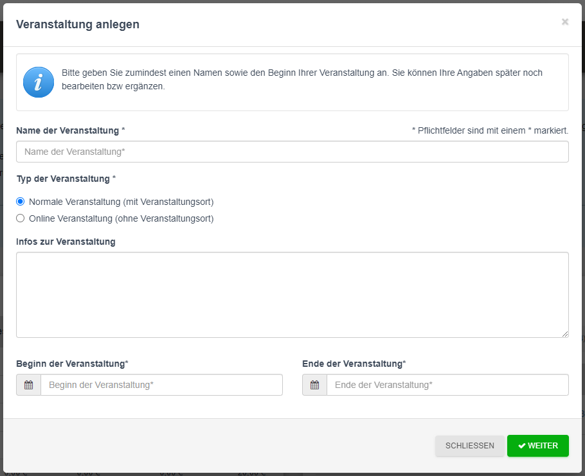Select Online Veranstaltung radio button
This screenshot has width=585, height=476.
(x=20, y=218)
